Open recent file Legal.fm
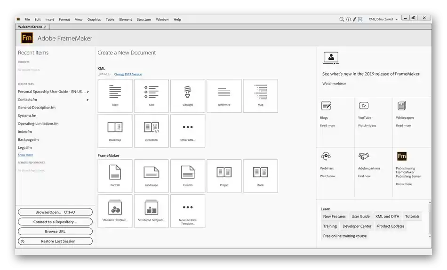 pyautogui.click(x=25, y=147)
